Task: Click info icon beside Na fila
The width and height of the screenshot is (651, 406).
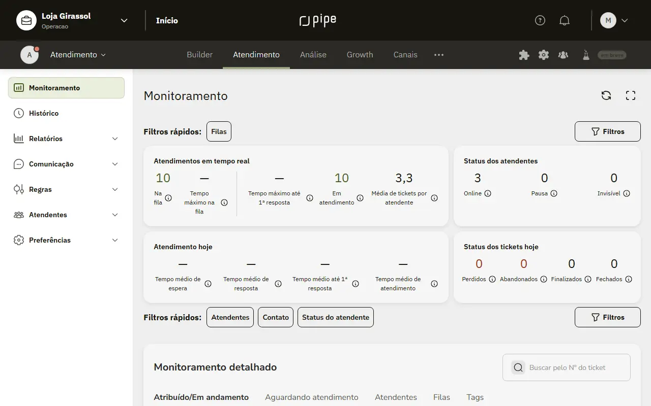Action: click(168, 198)
